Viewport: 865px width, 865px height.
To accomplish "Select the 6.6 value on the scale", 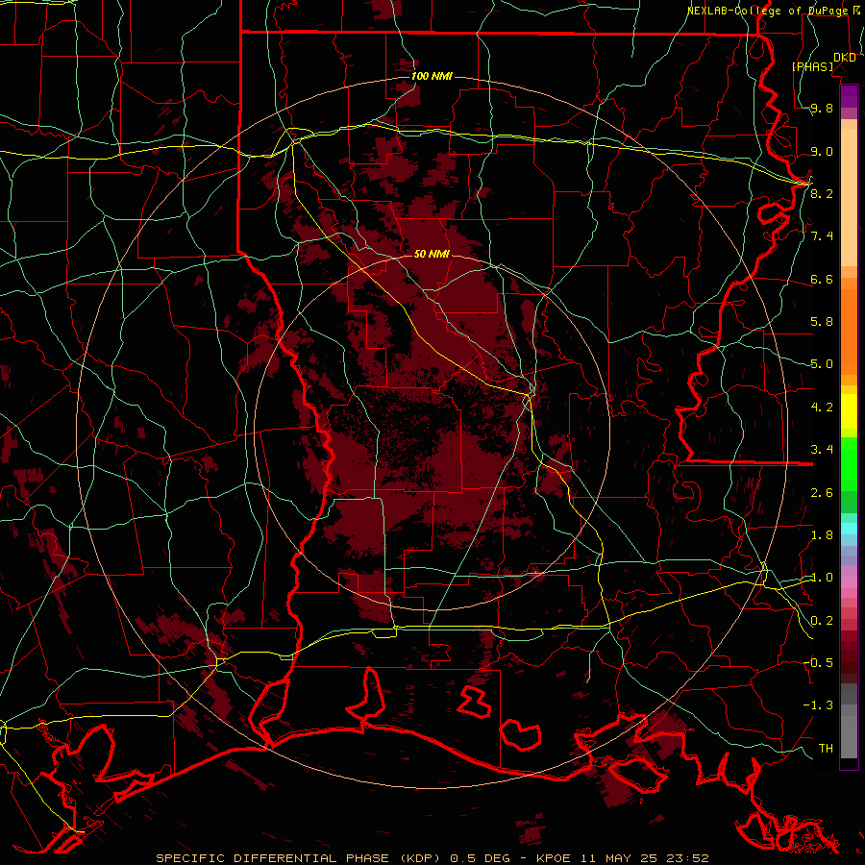I will [822, 279].
